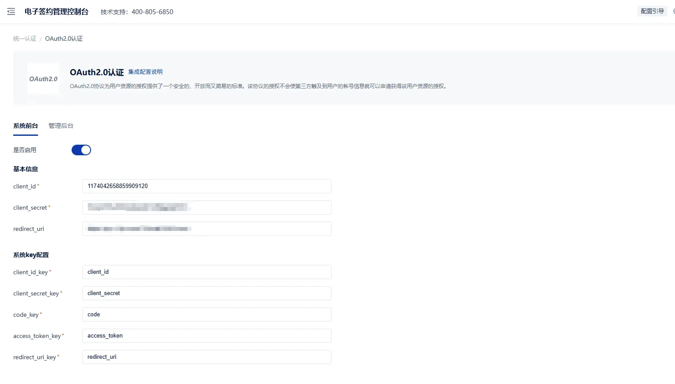Select the client_id_key input field
The image size is (675, 384).
[x=206, y=272]
